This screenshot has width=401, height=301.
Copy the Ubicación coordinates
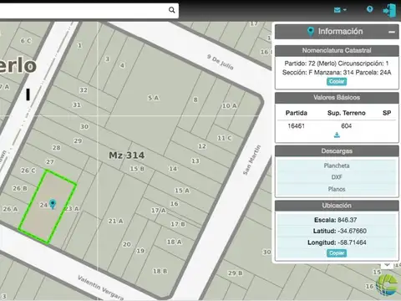(x=337, y=253)
